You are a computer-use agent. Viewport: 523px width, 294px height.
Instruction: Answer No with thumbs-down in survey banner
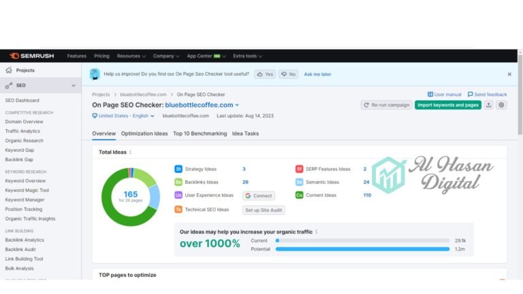288,74
